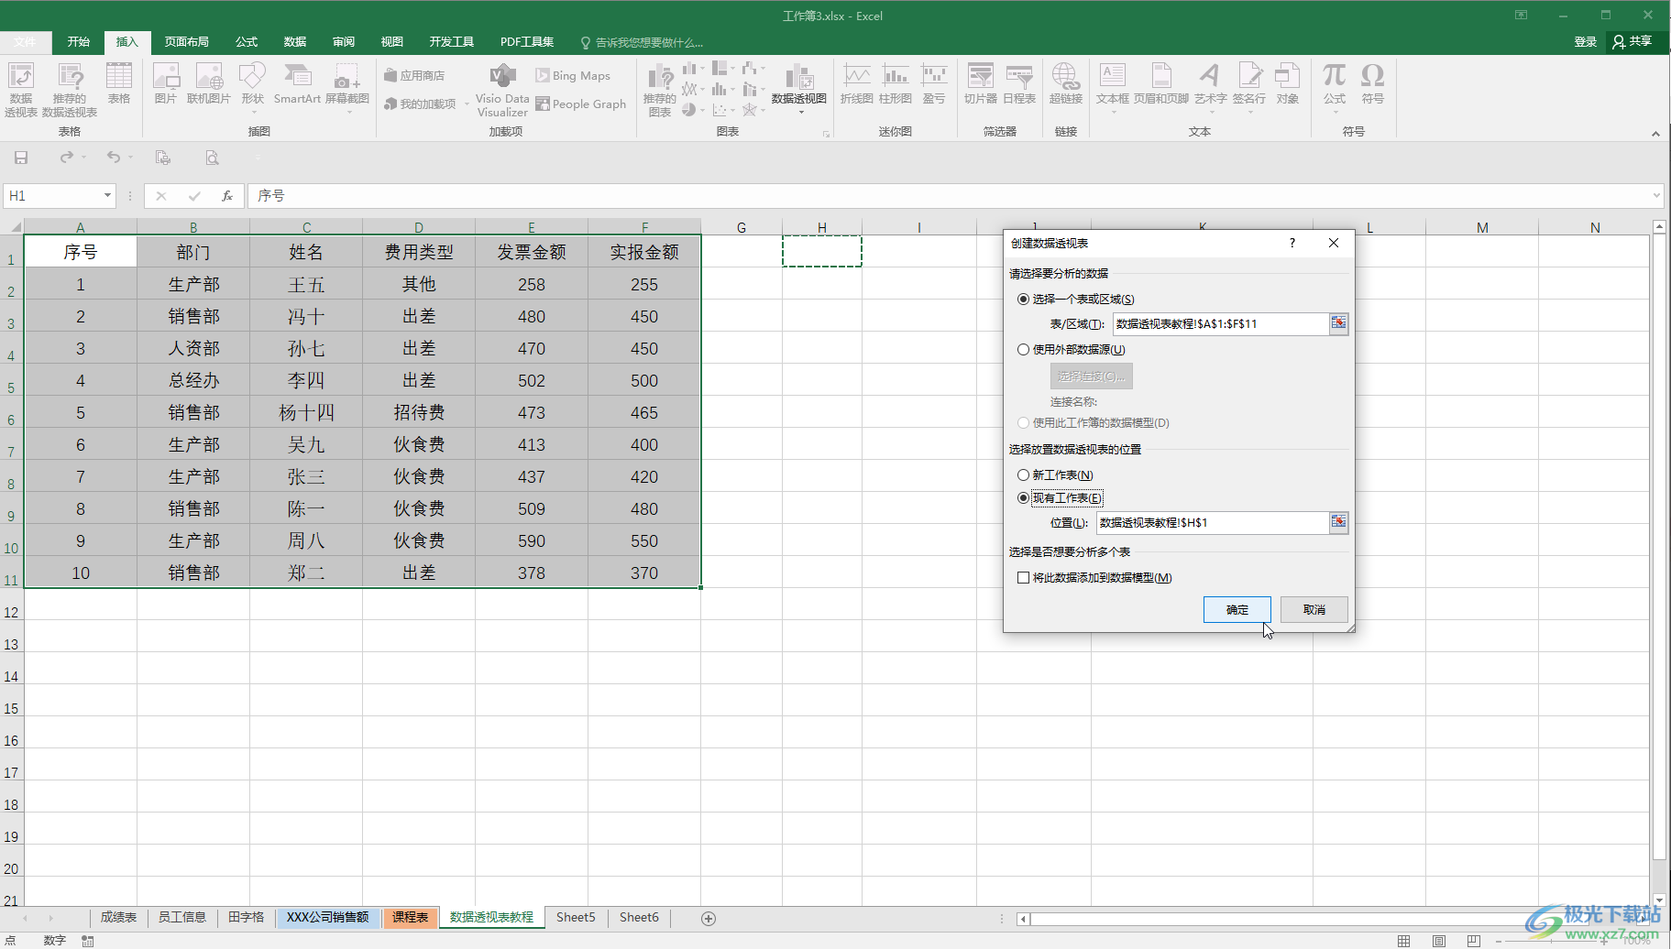Check 'Add this data to data model'

[1023, 577]
